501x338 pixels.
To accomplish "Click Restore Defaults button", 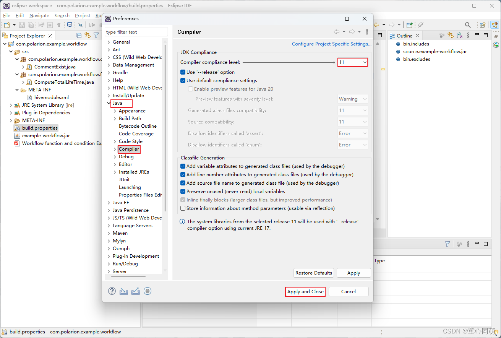I will 314,273.
